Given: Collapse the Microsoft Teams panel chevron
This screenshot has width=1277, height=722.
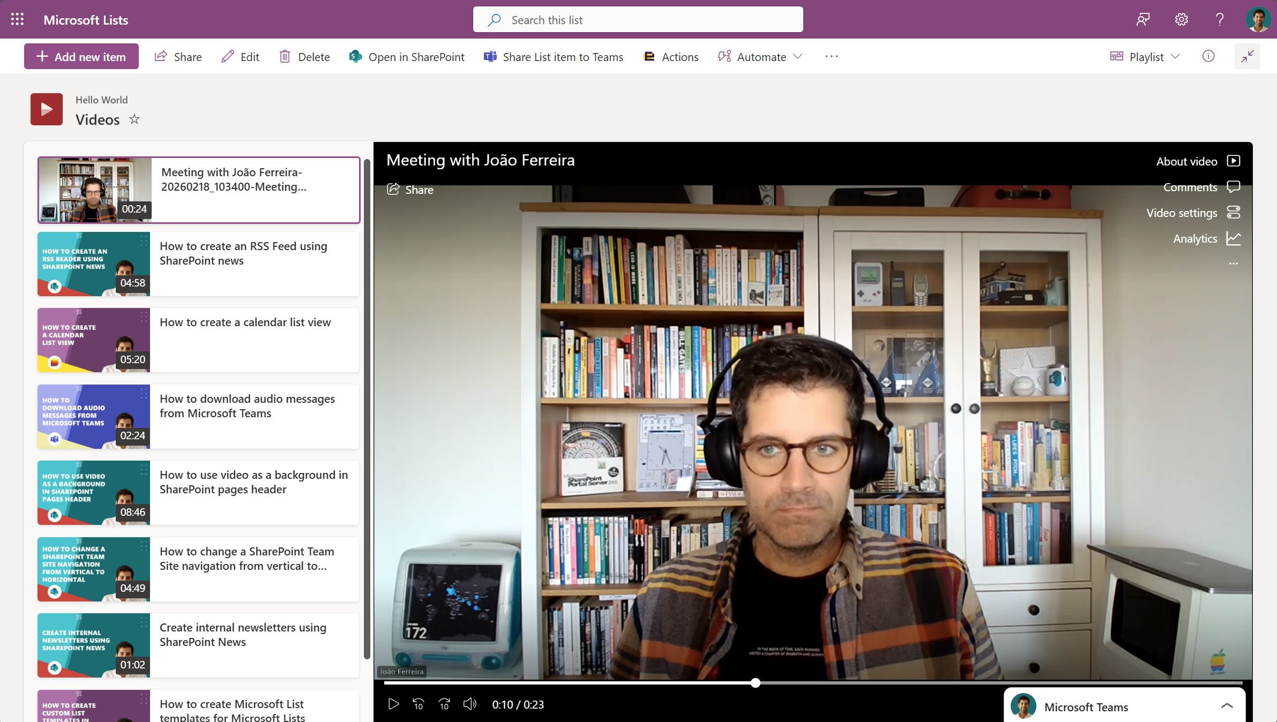Looking at the screenshot, I should (x=1227, y=706).
